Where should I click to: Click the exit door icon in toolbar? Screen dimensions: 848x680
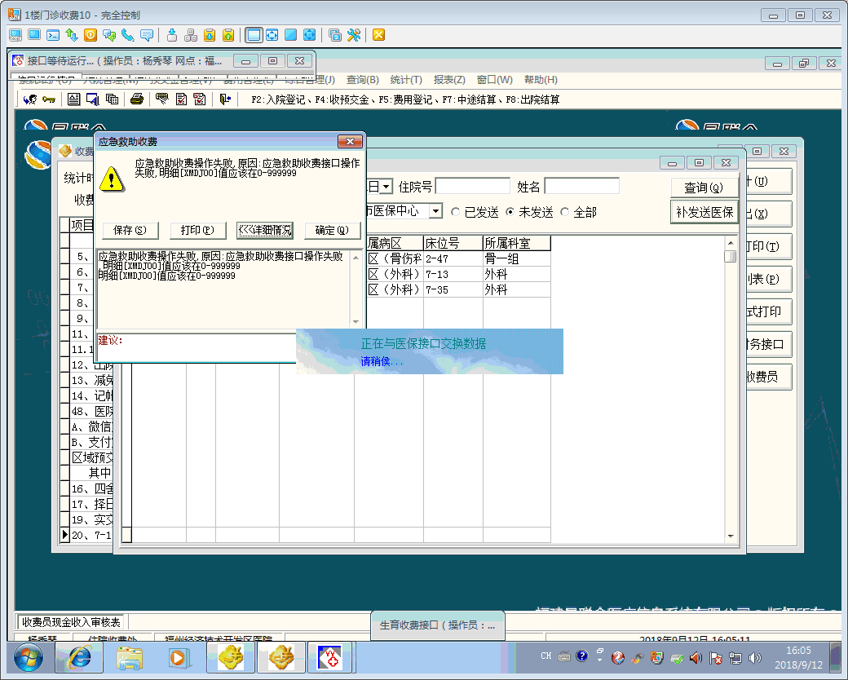tap(225, 99)
